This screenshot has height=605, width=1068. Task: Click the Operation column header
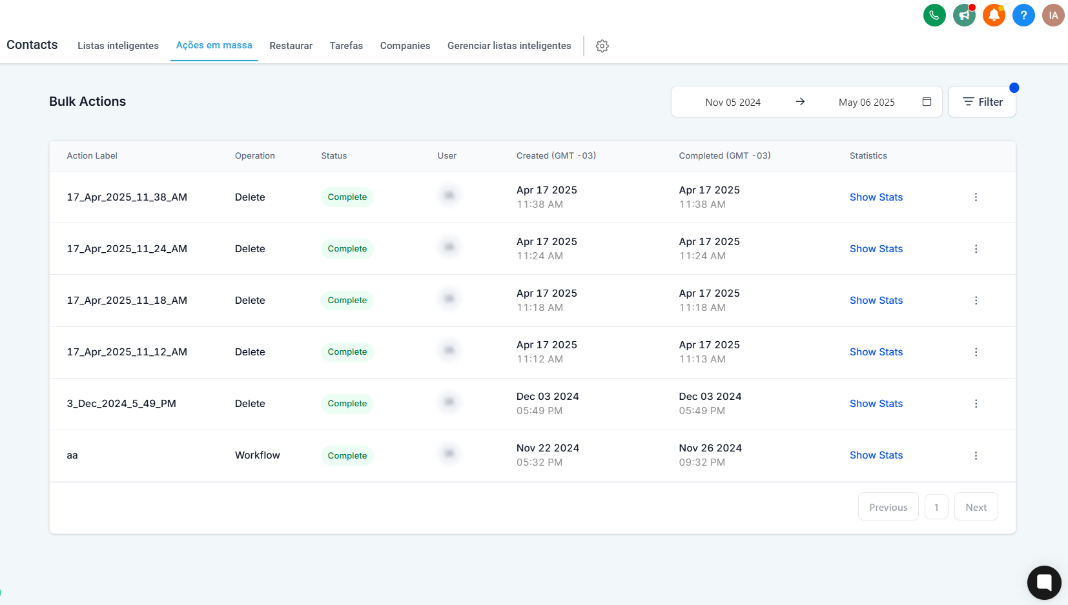[255, 155]
